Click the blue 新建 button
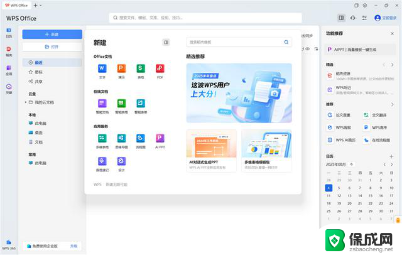 pyautogui.click(x=52, y=35)
